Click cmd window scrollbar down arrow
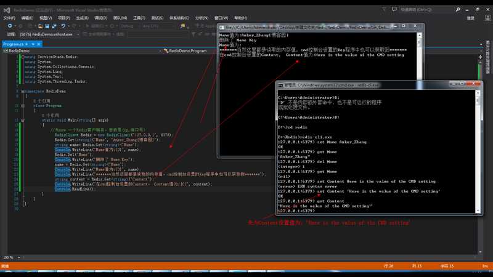 478,211
